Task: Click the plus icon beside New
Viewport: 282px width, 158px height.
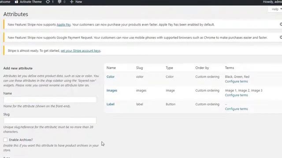Action: [x=71, y=2]
